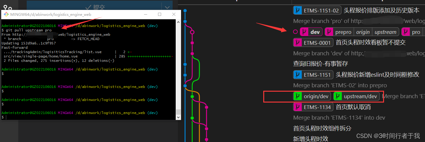Select top blue graph node for 头程报价排版添加及历史版本
Viewport: 425px width, 142px height.
tap(185, 11)
